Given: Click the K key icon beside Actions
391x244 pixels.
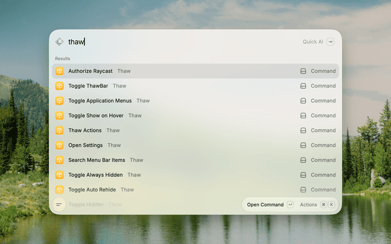Looking at the screenshot, I should coord(331,205).
